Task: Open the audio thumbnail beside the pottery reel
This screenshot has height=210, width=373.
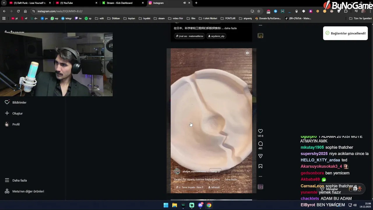Action: 261,187
